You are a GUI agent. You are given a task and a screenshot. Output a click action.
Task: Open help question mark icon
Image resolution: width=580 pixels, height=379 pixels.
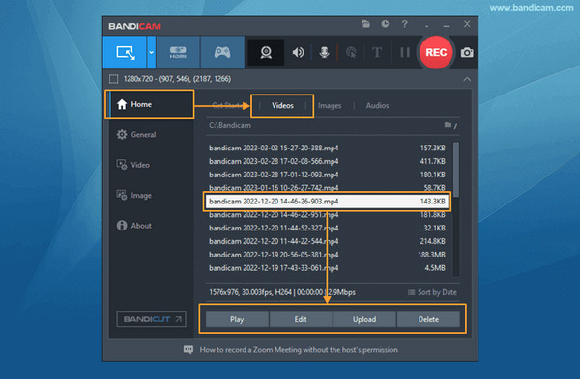405,24
